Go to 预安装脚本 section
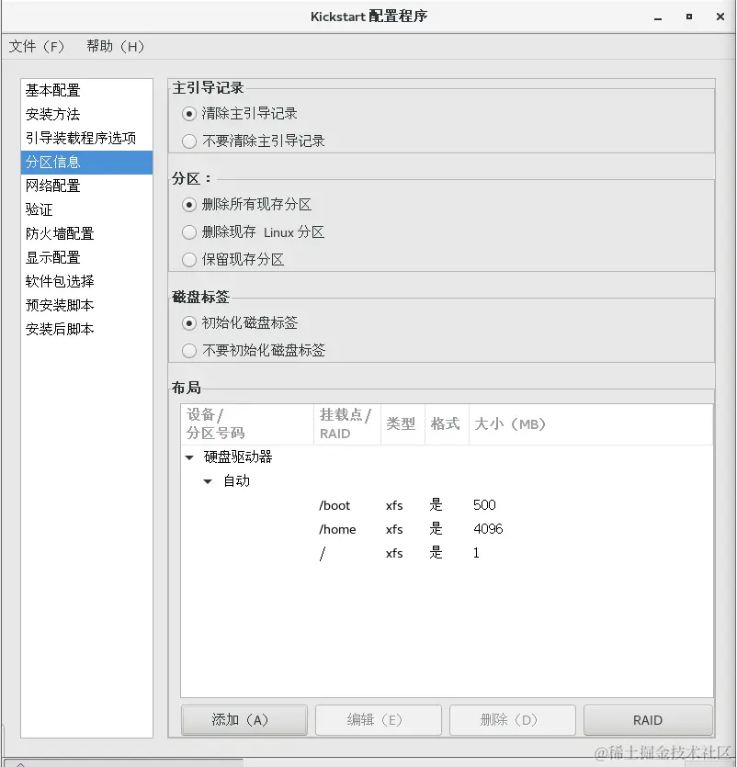Screen dimensions: 737x767 click(x=86, y=305)
